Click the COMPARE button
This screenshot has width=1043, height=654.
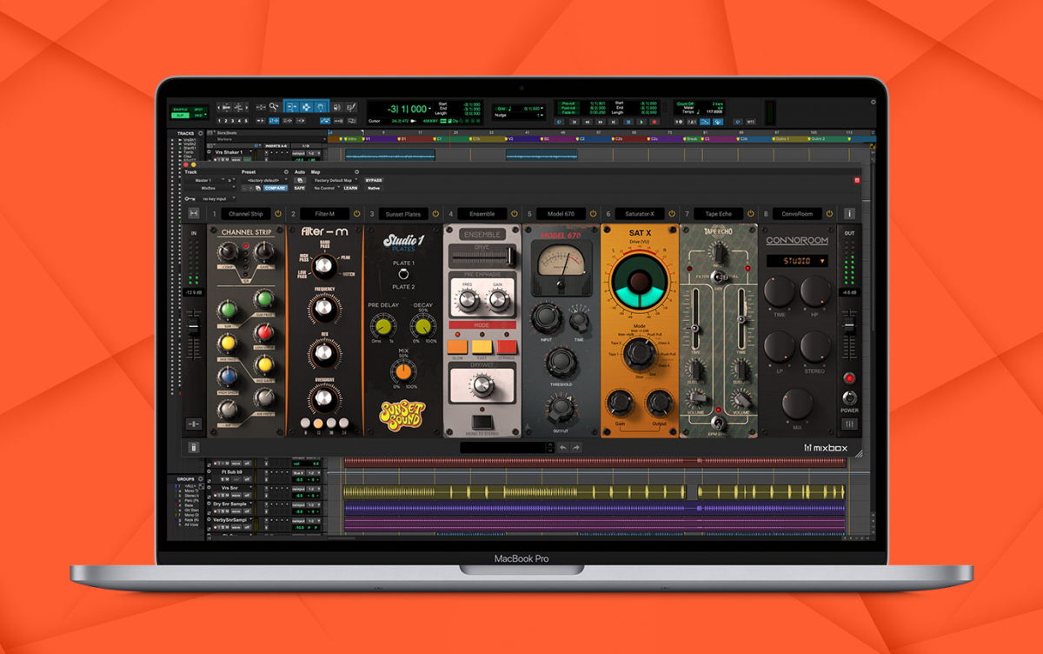(x=275, y=188)
